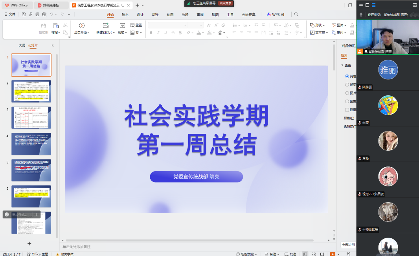The height and width of the screenshot is (256, 419).
Task: Click the print icon in quick access toolbar
Action: coord(37,15)
